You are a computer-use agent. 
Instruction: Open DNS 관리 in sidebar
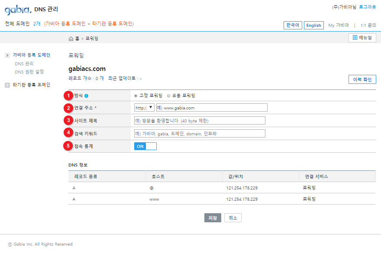(x=24, y=64)
